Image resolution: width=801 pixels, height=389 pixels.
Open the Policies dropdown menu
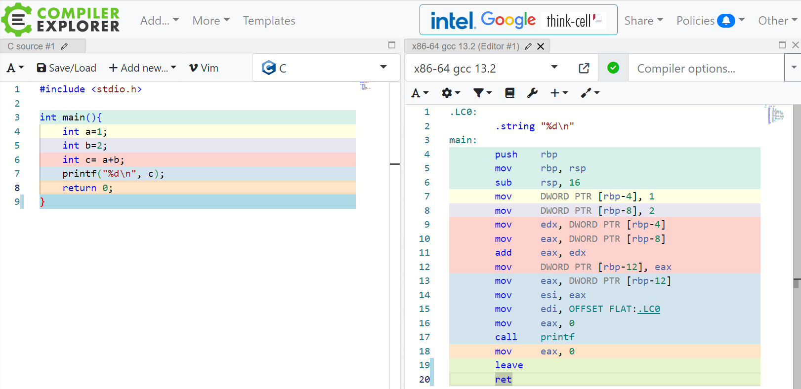[x=710, y=21]
